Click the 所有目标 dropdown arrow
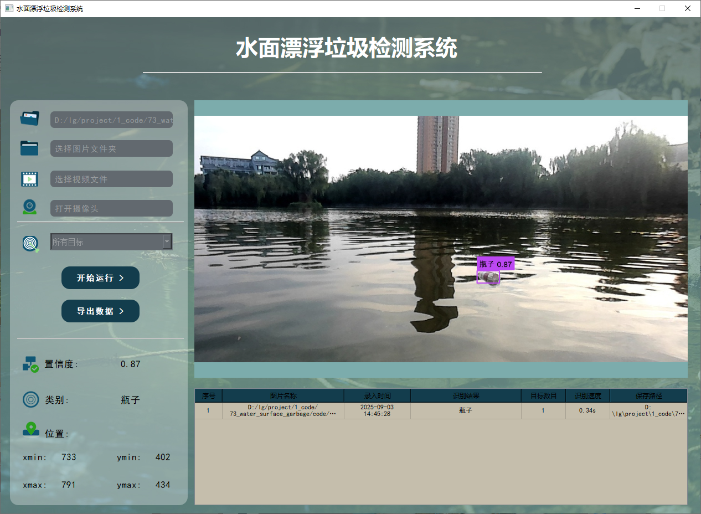The image size is (701, 514). pyautogui.click(x=167, y=241)
